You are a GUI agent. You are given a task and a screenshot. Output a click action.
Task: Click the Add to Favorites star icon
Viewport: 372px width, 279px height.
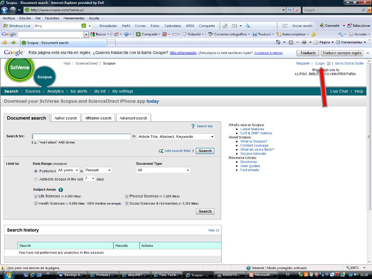(13, 43)
